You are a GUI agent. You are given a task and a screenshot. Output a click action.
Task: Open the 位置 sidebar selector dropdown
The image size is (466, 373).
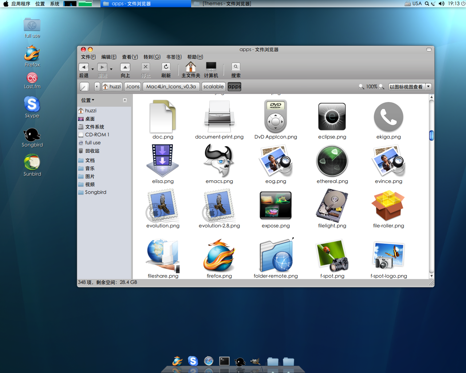tap(88, 100)
